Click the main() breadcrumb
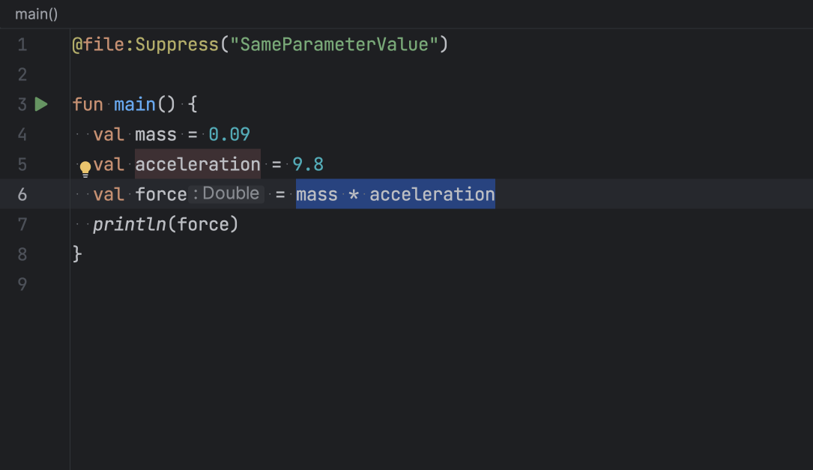 click(x=36, y=14)
